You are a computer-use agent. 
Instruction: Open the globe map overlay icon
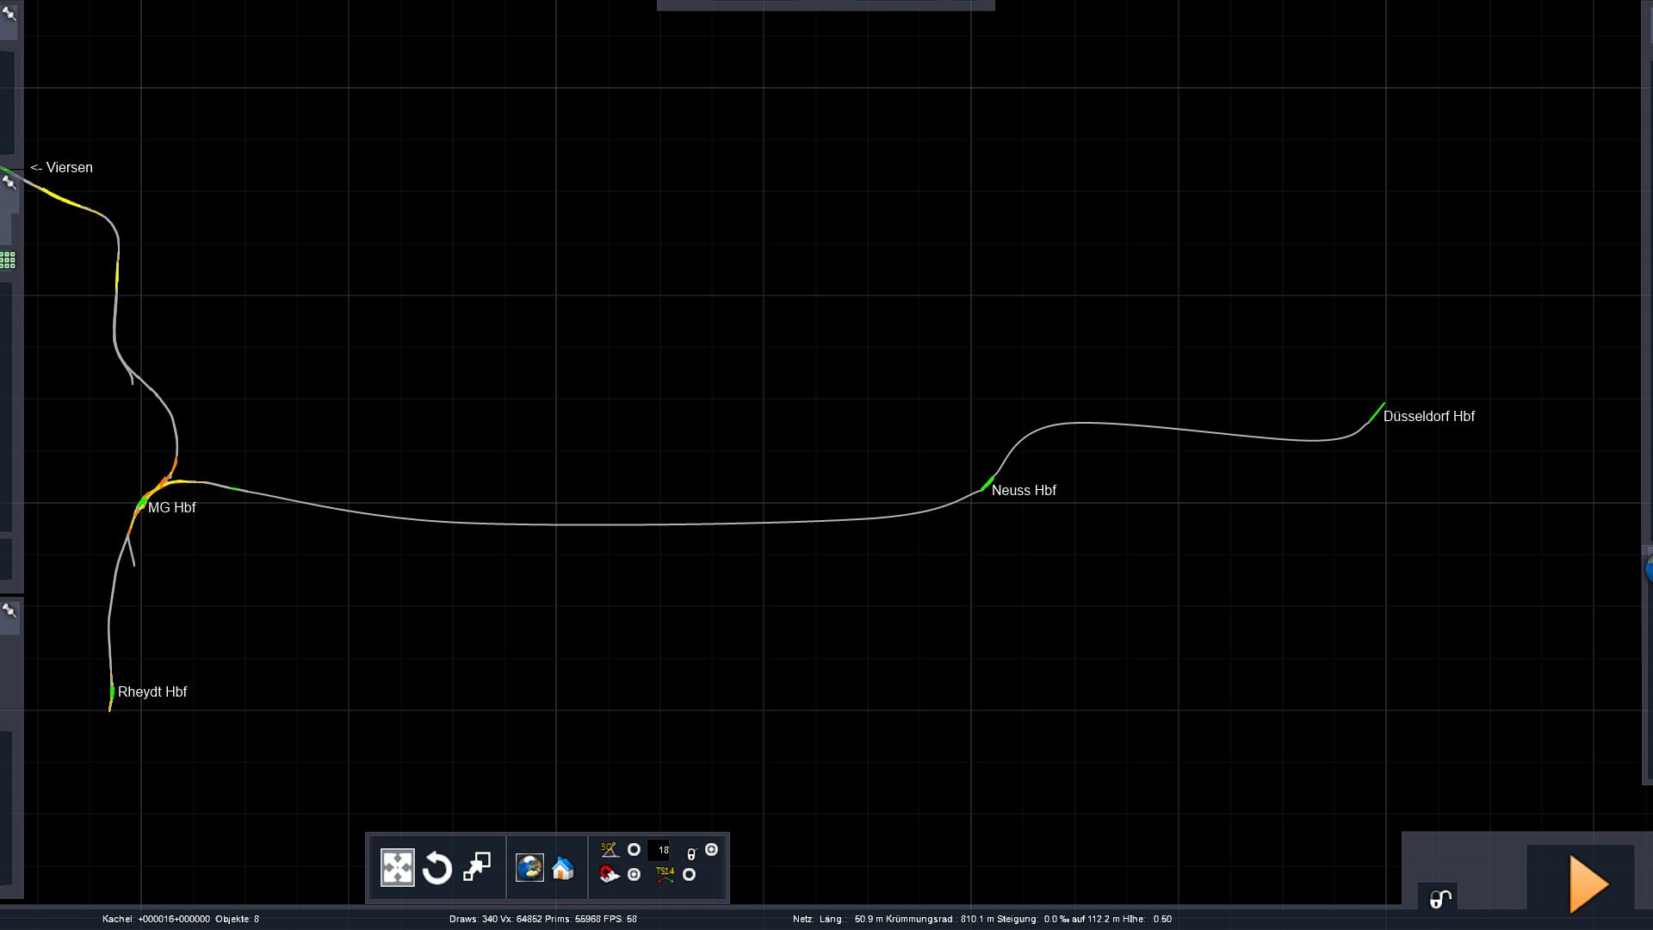[x=529, y=868]
